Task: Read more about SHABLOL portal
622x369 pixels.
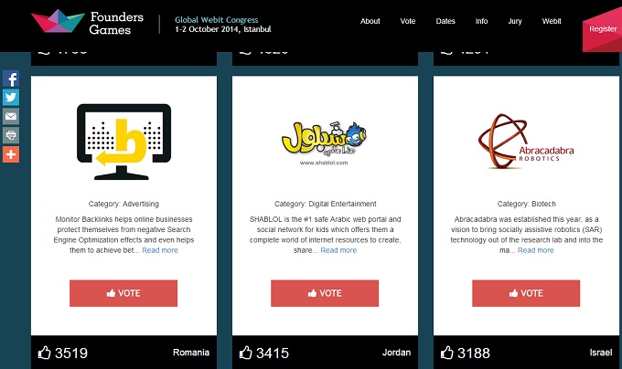Action: point(338,250)
